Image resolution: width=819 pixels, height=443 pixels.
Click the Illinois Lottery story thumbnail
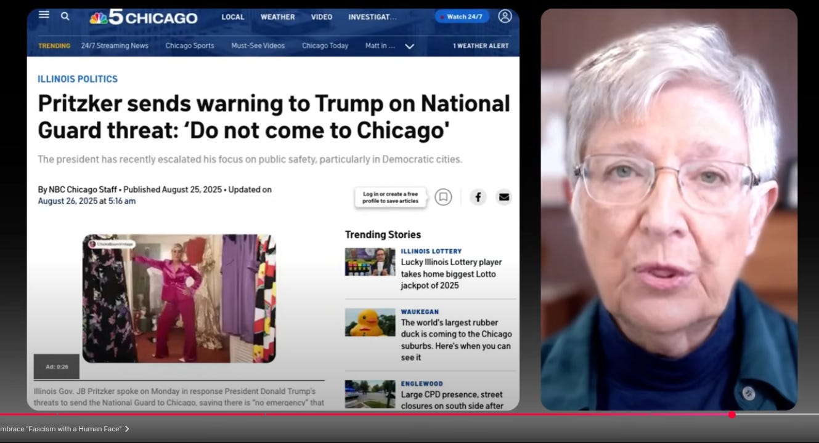(370, 261)
